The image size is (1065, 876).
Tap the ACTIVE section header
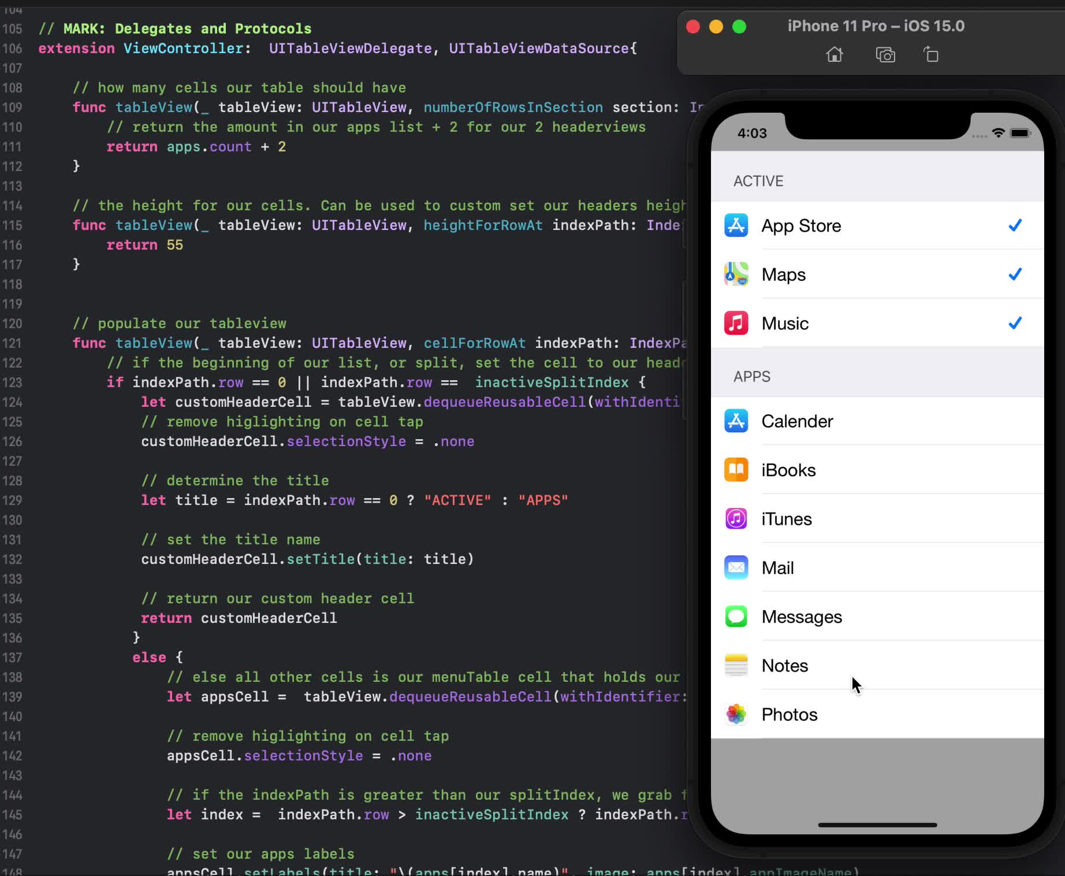pos(758,181)
